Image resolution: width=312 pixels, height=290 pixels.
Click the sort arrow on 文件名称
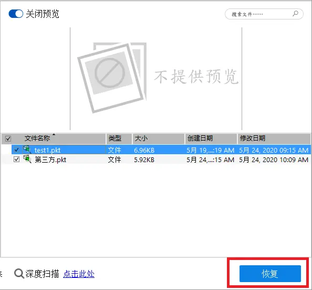pyautogui.click(x=54, y=134)
